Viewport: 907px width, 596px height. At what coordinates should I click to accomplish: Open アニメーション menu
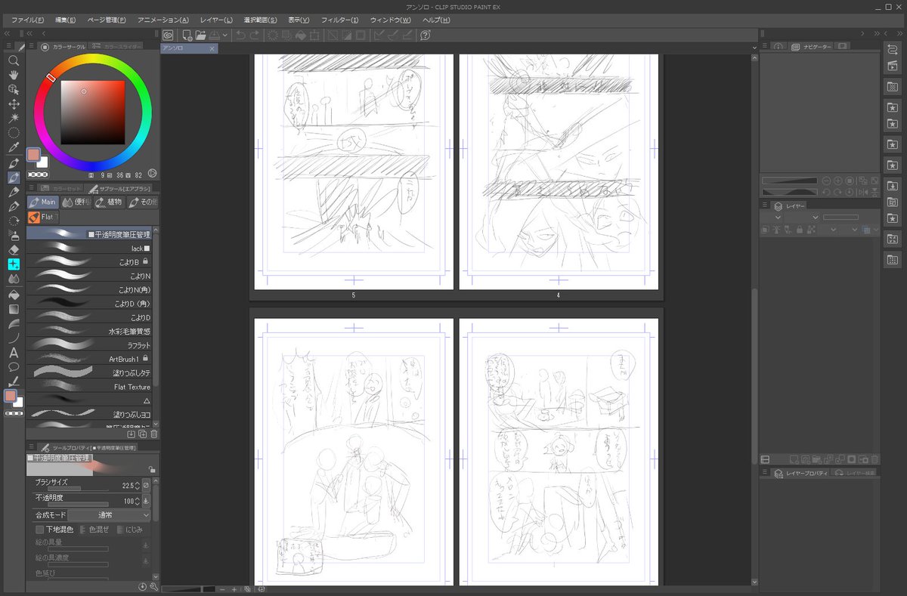coord(163,20)
